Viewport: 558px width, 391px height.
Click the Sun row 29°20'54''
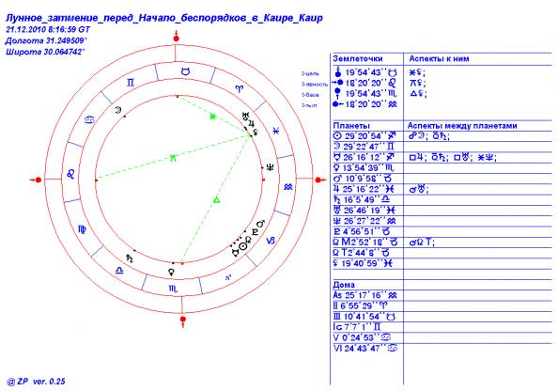point(365,136)
